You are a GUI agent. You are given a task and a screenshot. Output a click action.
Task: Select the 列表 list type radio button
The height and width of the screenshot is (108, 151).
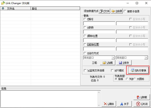tap(127, 79)
